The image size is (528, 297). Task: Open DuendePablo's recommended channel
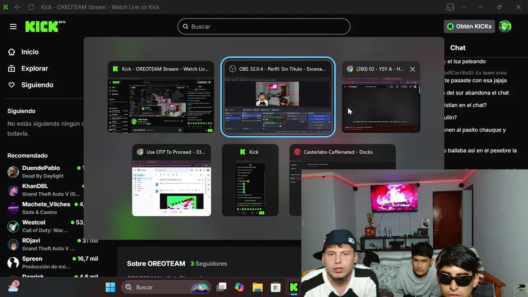click(x=45, y=172)
